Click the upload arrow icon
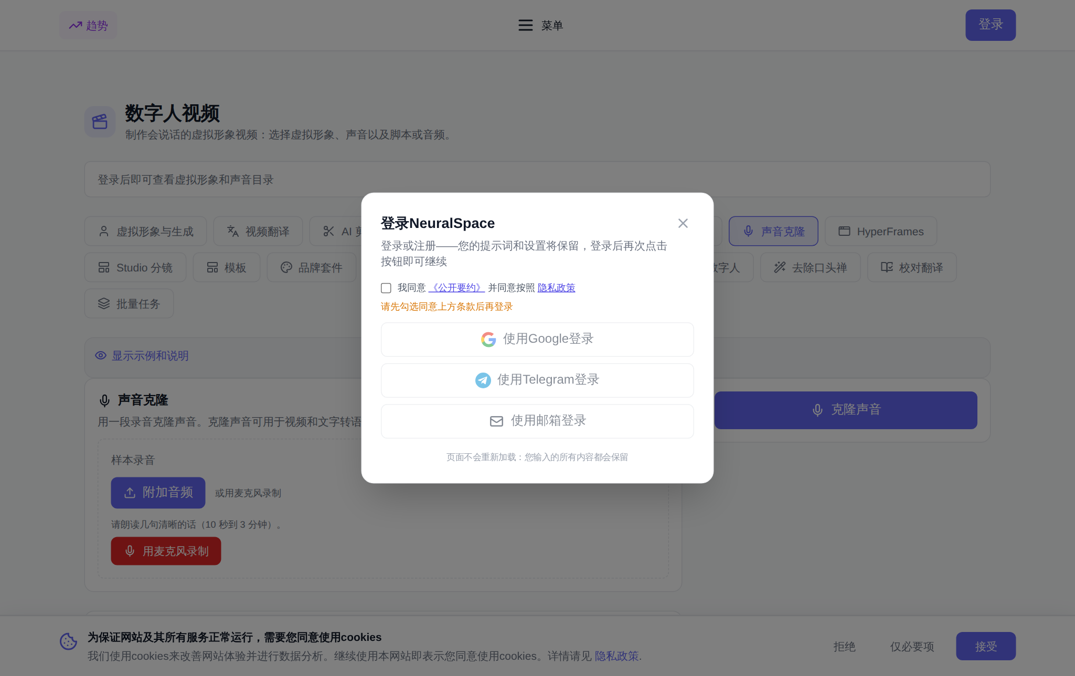 [x=130, y=493]
